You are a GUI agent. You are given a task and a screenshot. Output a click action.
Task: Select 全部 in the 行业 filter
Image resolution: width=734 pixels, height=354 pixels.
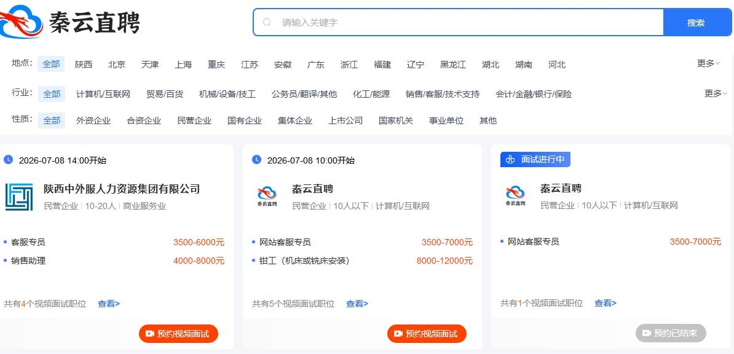[52, 94]
